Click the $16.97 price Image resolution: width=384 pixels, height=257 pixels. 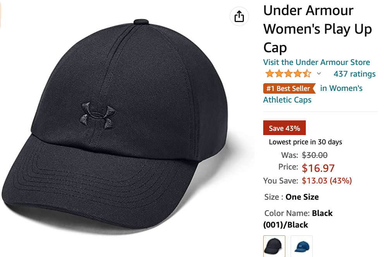pyautogui.click(x=318, y=168)
